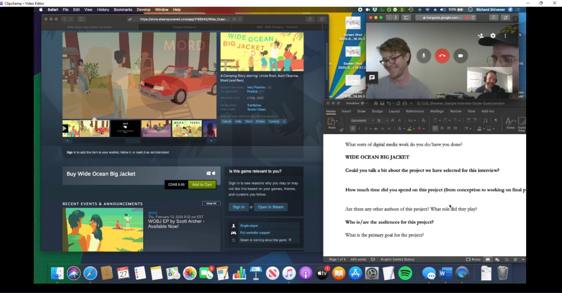The image size is (562, 293).
Task: Open the Bookmarks menu in menu bar
Action: coord(123,10)
